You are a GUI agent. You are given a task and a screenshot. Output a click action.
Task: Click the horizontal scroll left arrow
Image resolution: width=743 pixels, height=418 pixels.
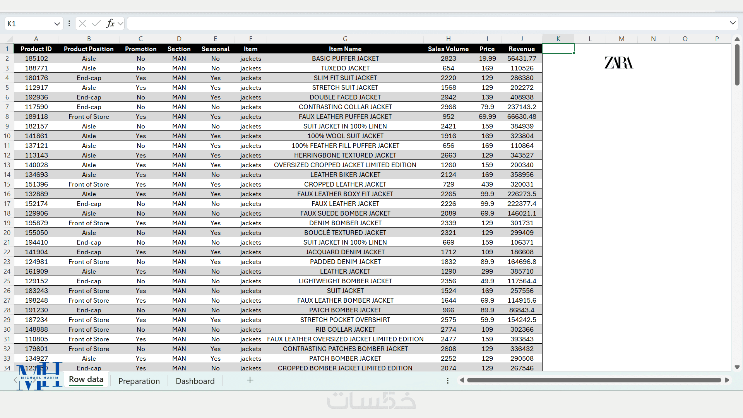click(462, 380)
